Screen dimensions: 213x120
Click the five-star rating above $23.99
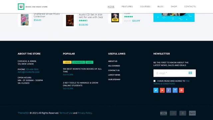pos(128,17)
